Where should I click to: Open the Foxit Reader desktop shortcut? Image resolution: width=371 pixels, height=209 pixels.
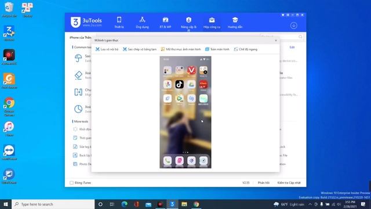pos(9,81)
